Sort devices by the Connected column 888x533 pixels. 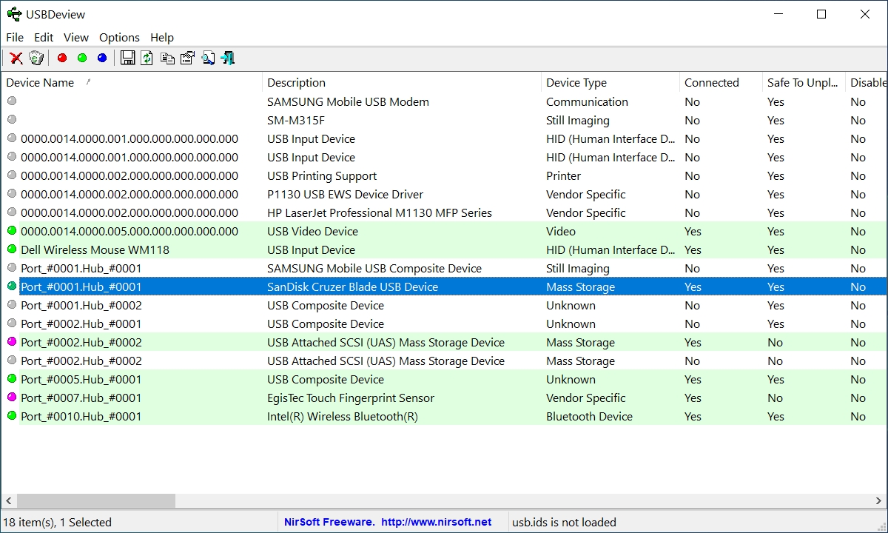click(711, 82)
